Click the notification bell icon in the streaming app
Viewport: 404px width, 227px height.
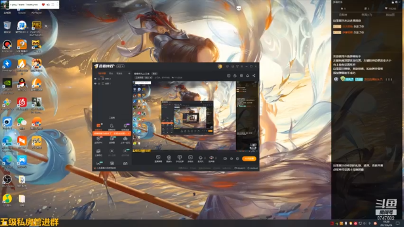point(247,76)
